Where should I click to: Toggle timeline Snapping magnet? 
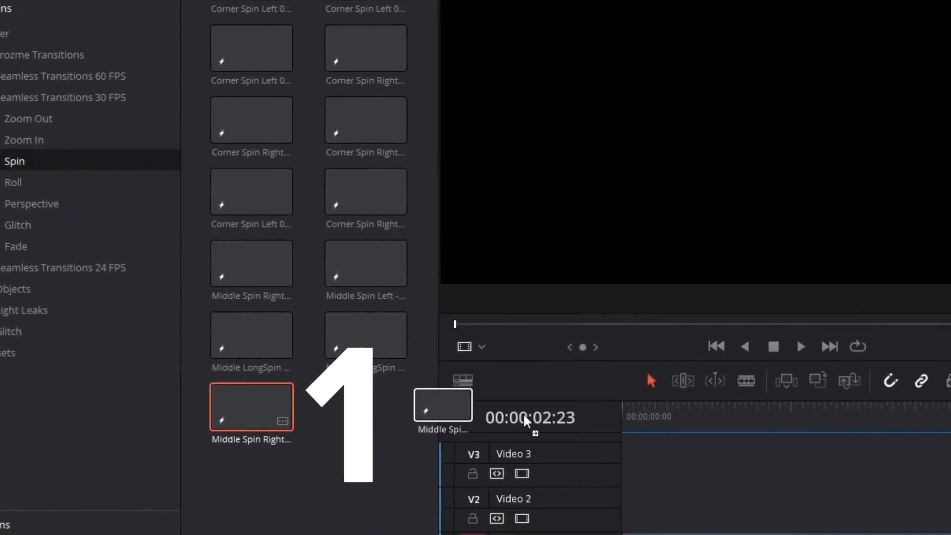click(890, 380)
